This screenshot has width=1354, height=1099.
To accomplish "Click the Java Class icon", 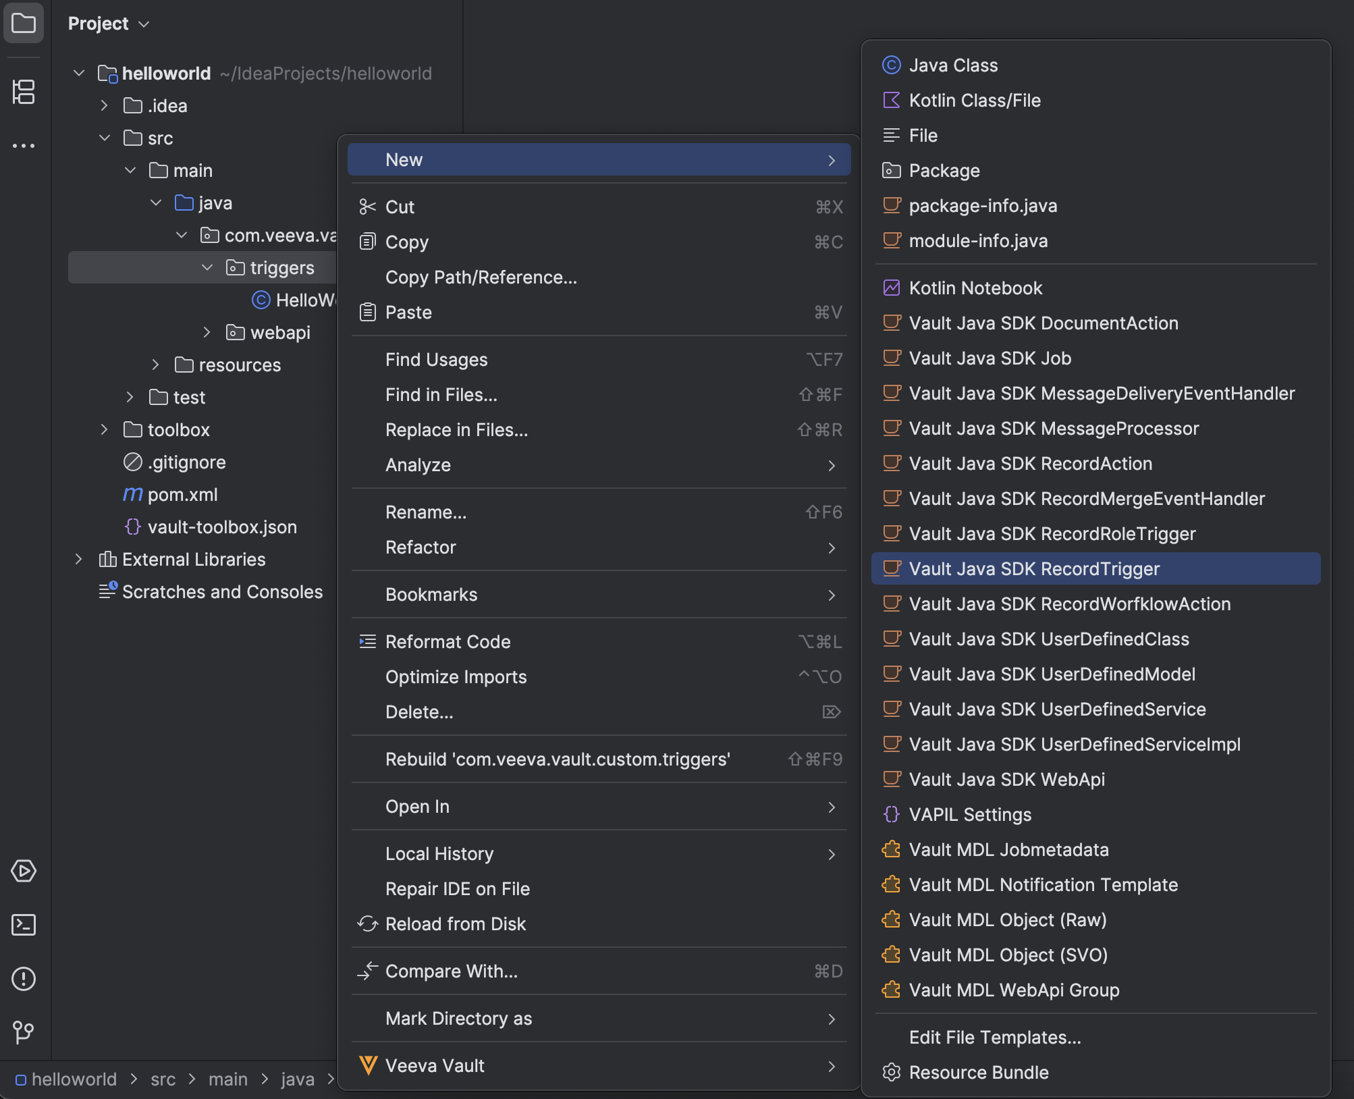I will point(892,65).
